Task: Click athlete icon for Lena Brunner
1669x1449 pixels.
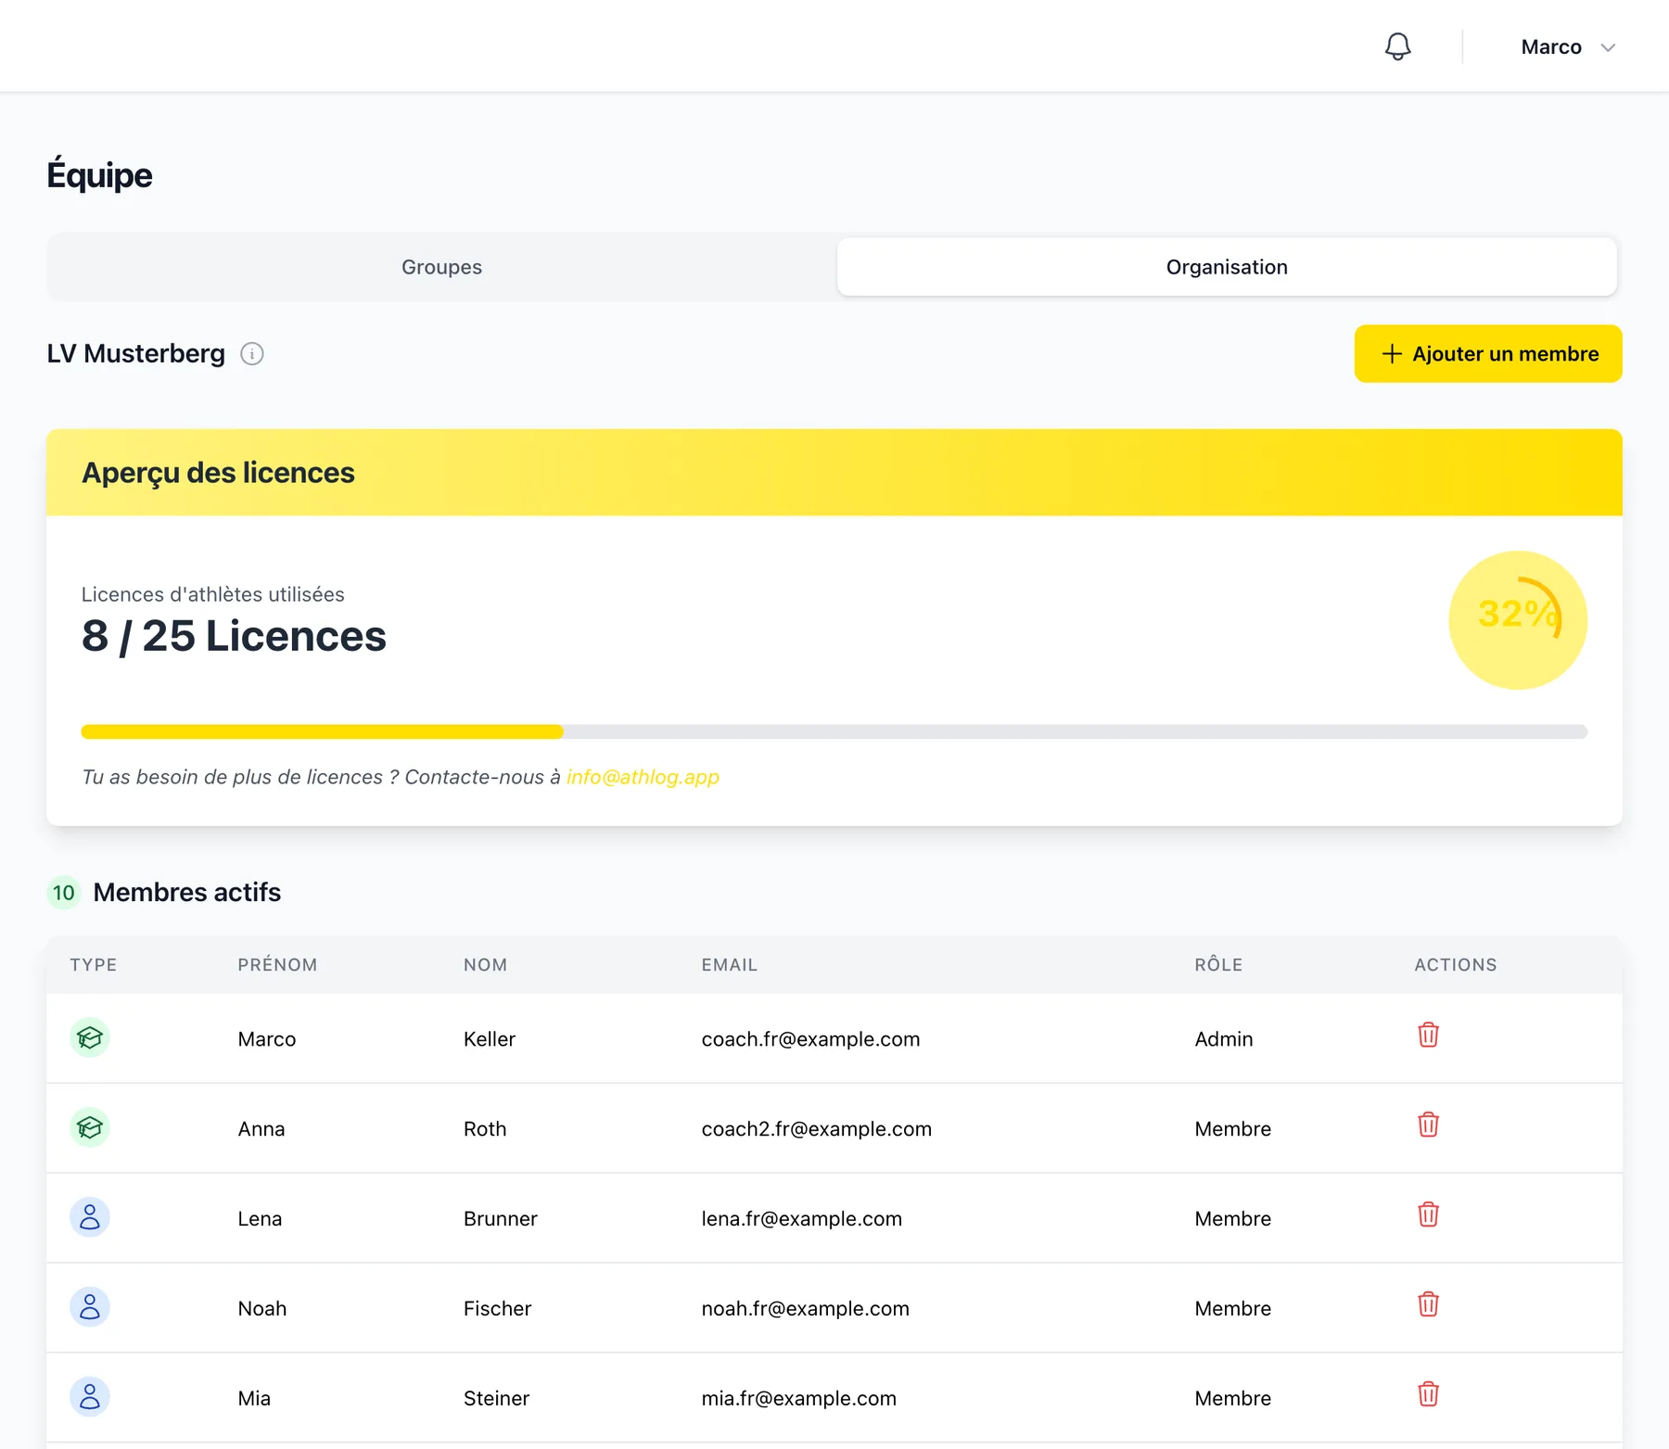Action: coord(90,1217)
